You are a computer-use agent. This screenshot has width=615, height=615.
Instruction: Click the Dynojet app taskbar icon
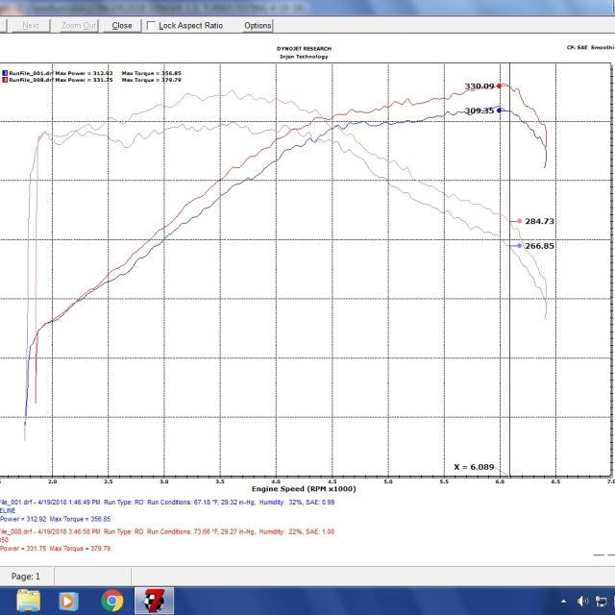click(x=154, y=601)
